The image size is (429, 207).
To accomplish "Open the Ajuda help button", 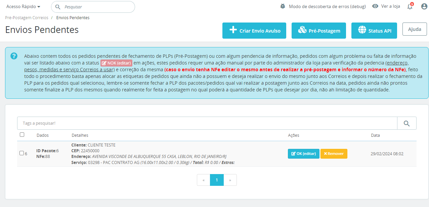I will [415, 29].
